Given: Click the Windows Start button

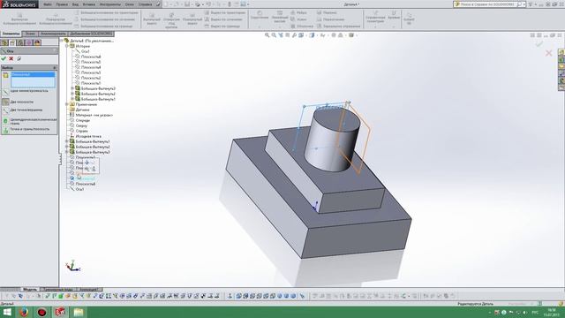Looking at the screenshot, I should click(x=7, y=312).
